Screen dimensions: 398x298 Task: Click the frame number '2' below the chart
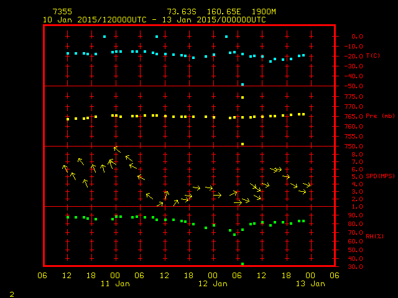(x=12, y=294)
